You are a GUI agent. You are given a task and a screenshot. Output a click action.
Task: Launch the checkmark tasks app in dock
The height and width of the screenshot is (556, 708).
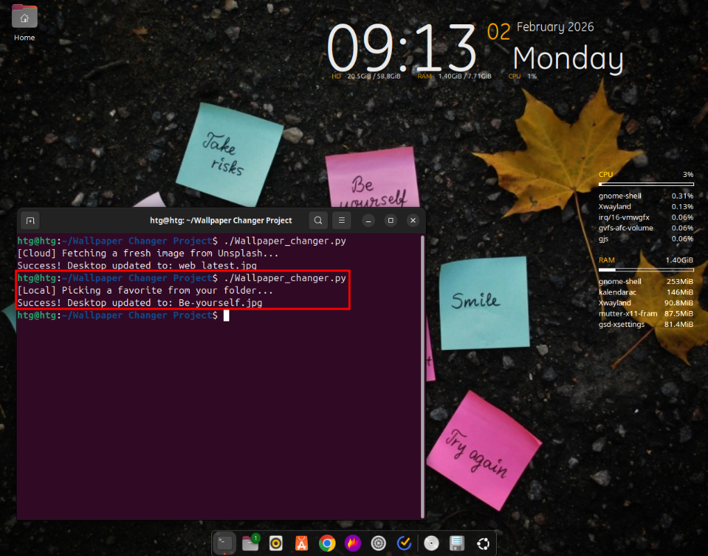404,544
